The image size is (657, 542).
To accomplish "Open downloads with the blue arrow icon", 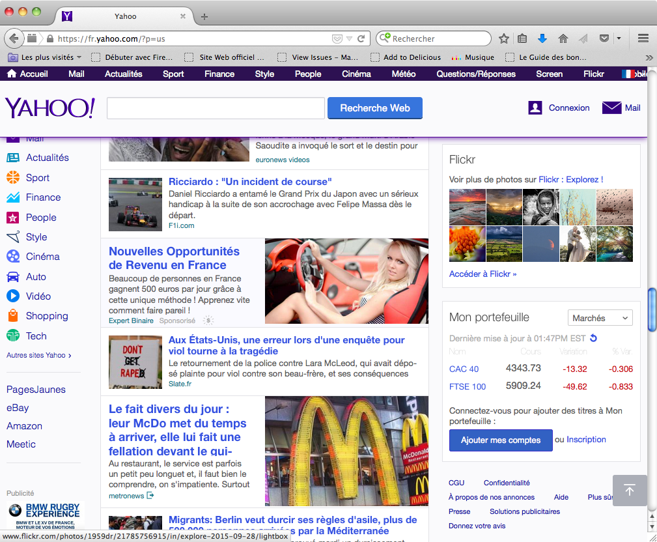I will tap(542, 38).
